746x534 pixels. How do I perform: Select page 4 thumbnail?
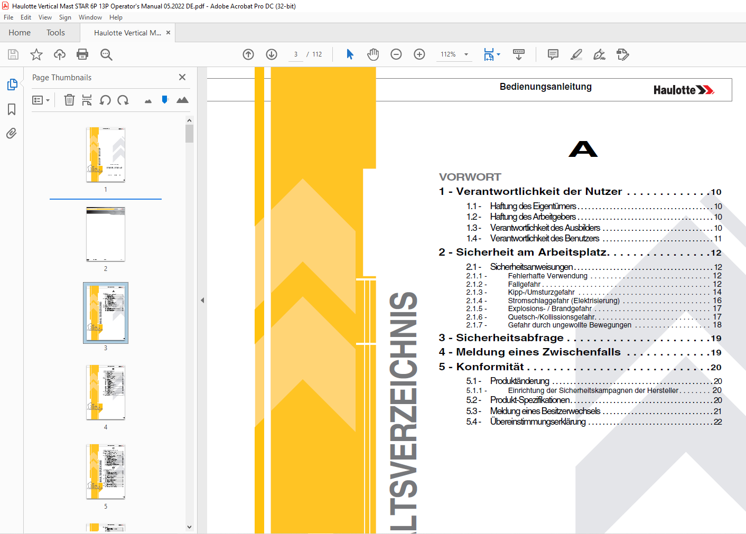[106, 392]
